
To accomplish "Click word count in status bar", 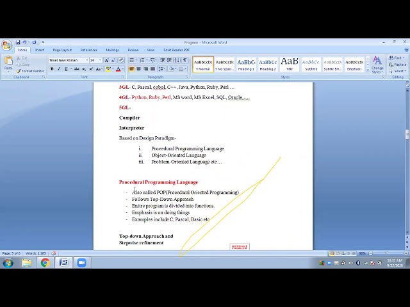I will (x=36, y=253).
